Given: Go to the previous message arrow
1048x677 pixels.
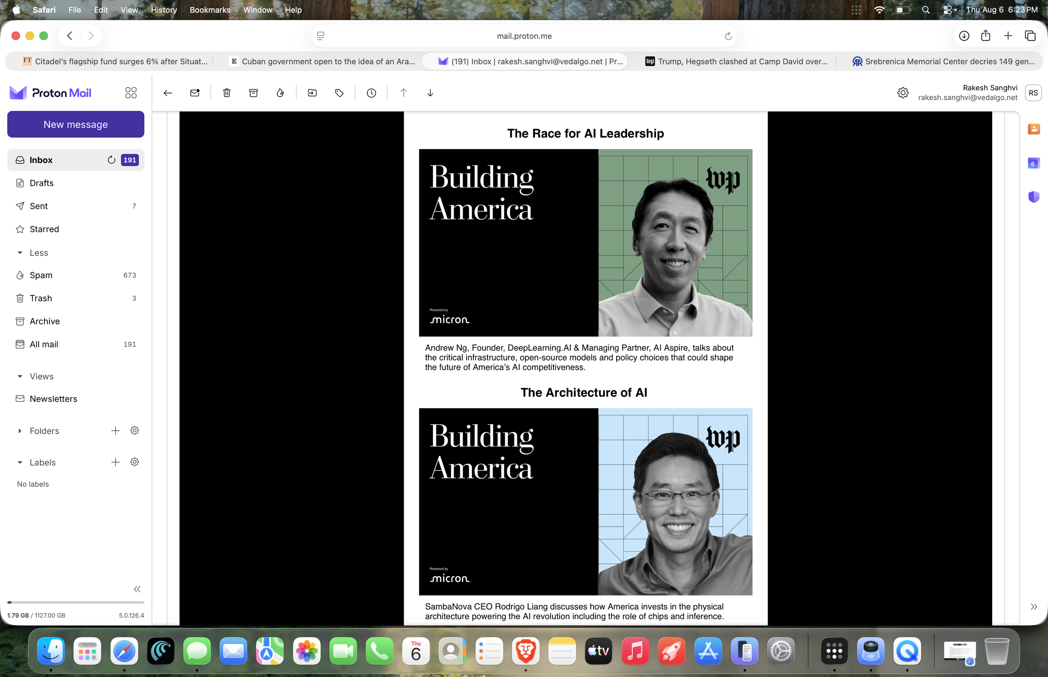Looking at the screenshot, I should (x=403, y=93).
